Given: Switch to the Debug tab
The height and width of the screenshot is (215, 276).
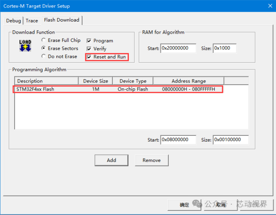Looking at the screenshot, I should pos(13,21).
